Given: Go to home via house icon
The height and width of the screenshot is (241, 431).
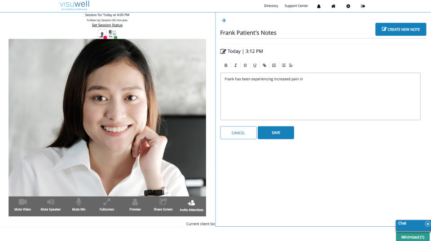Looking at the screenshot, I should pos(334,6).
